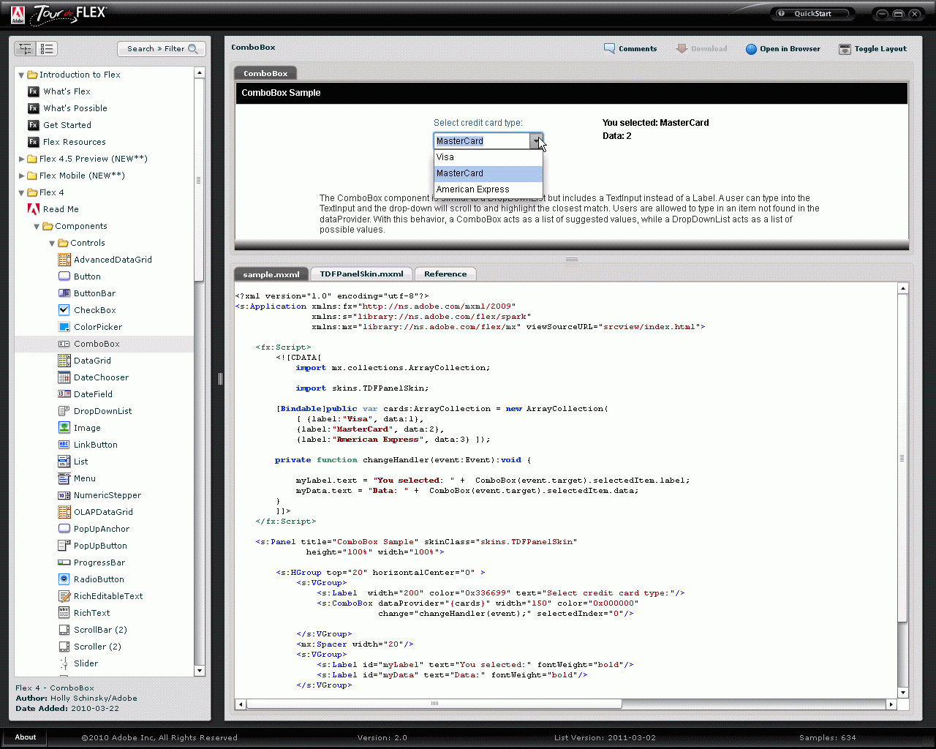
Task: Collapse the Flex 4 folder
Action: (21, 192)
